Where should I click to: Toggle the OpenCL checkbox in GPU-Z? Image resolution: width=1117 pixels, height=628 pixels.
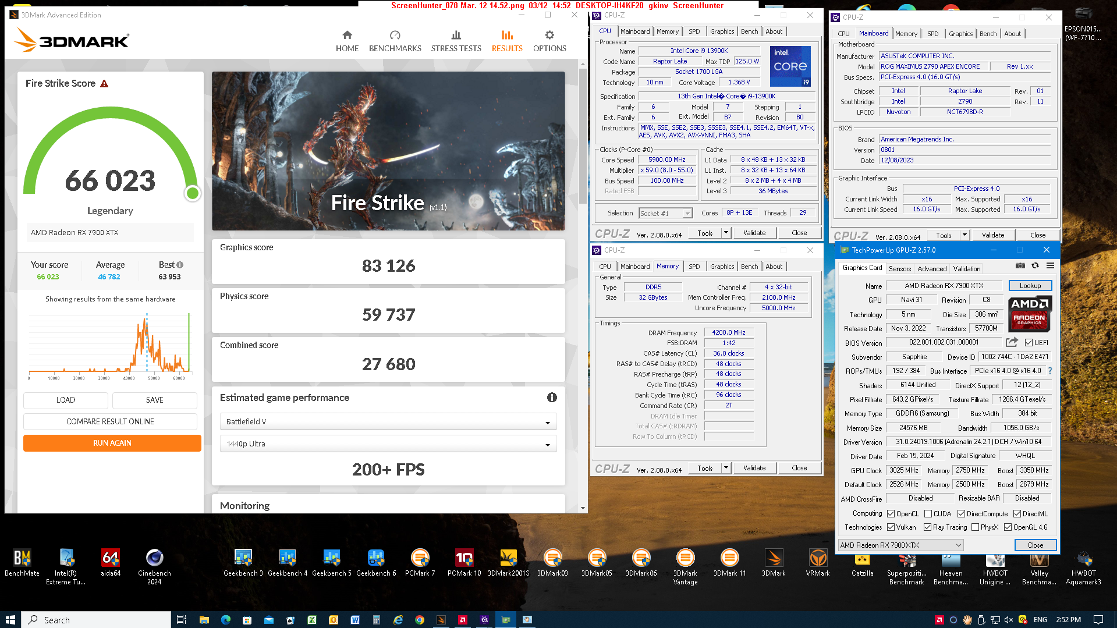pyautogui.click(x=891, y=514)
